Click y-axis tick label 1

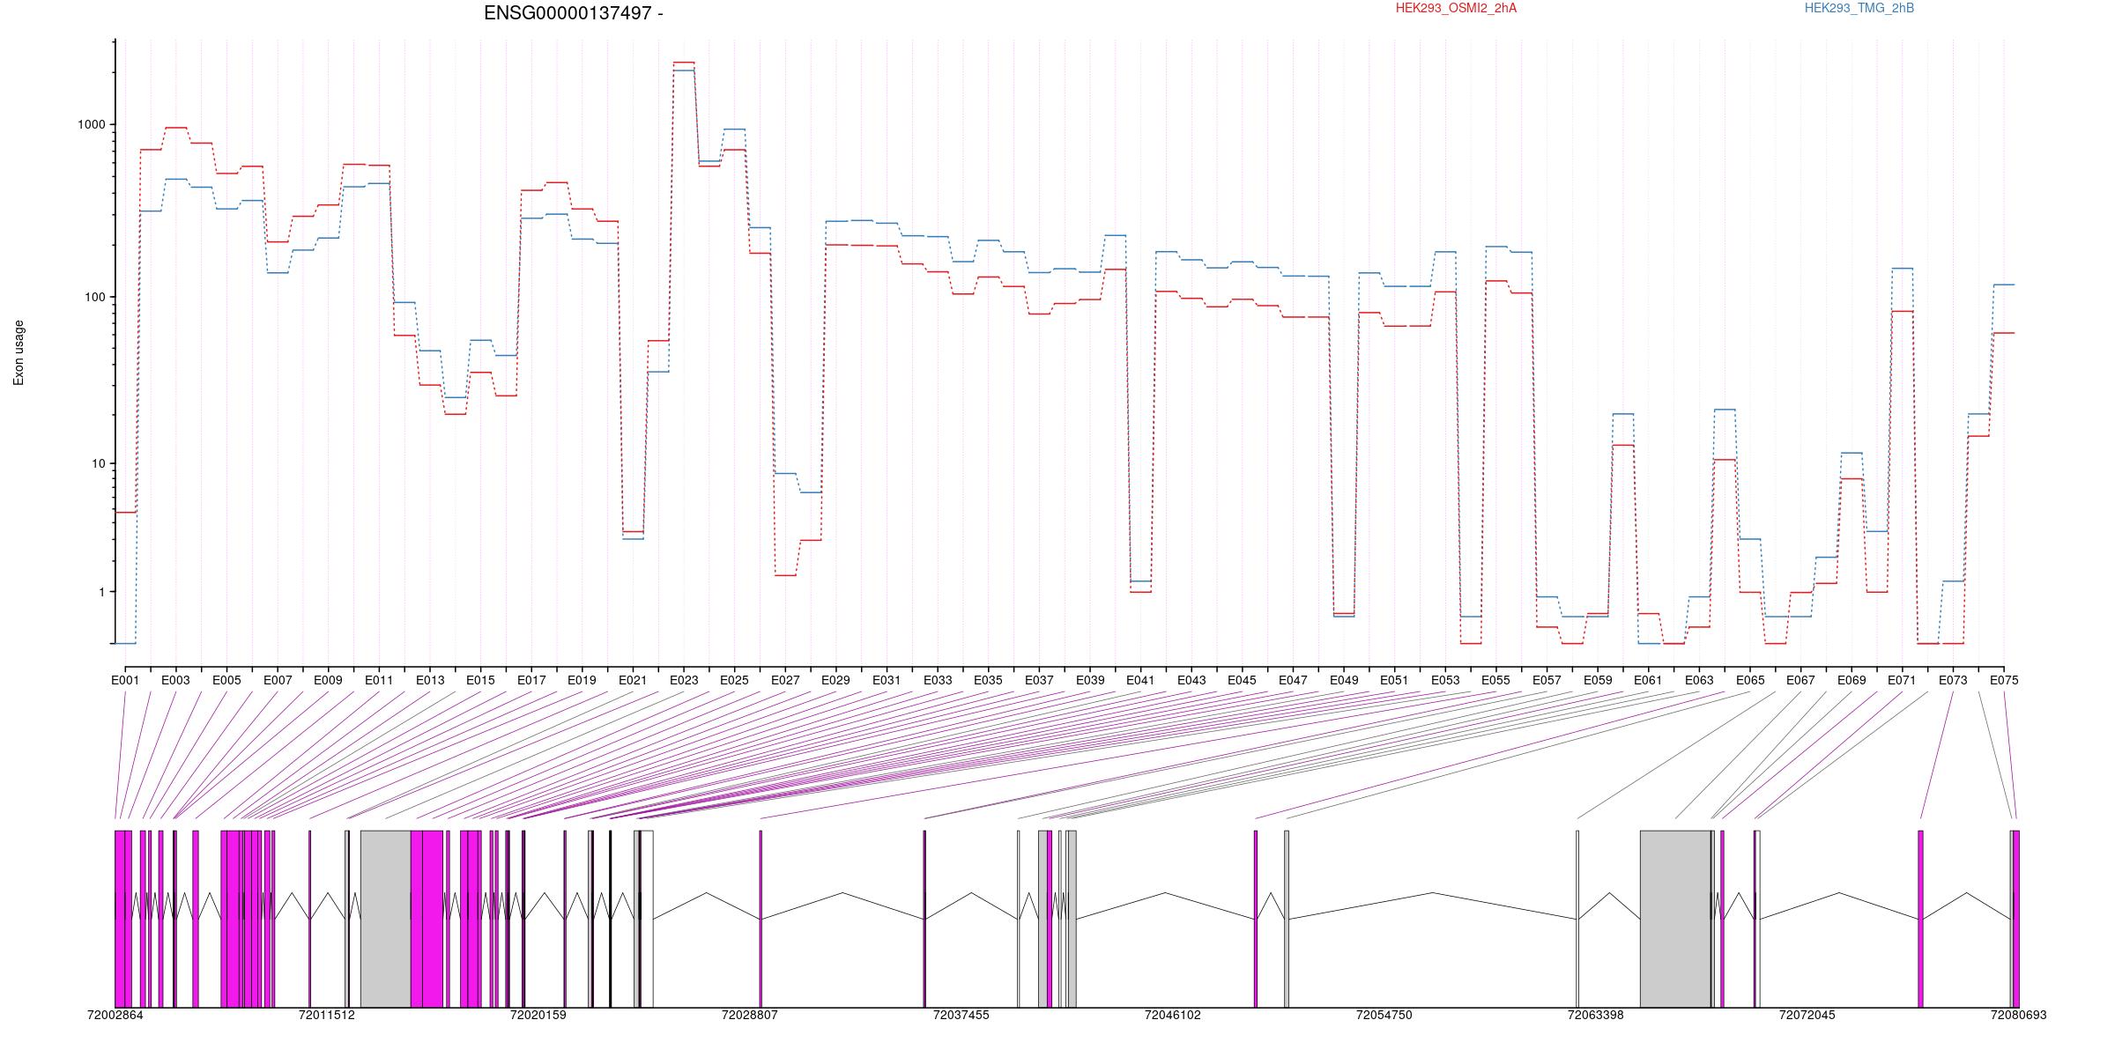pyautogui.click(x=102, y=592)
